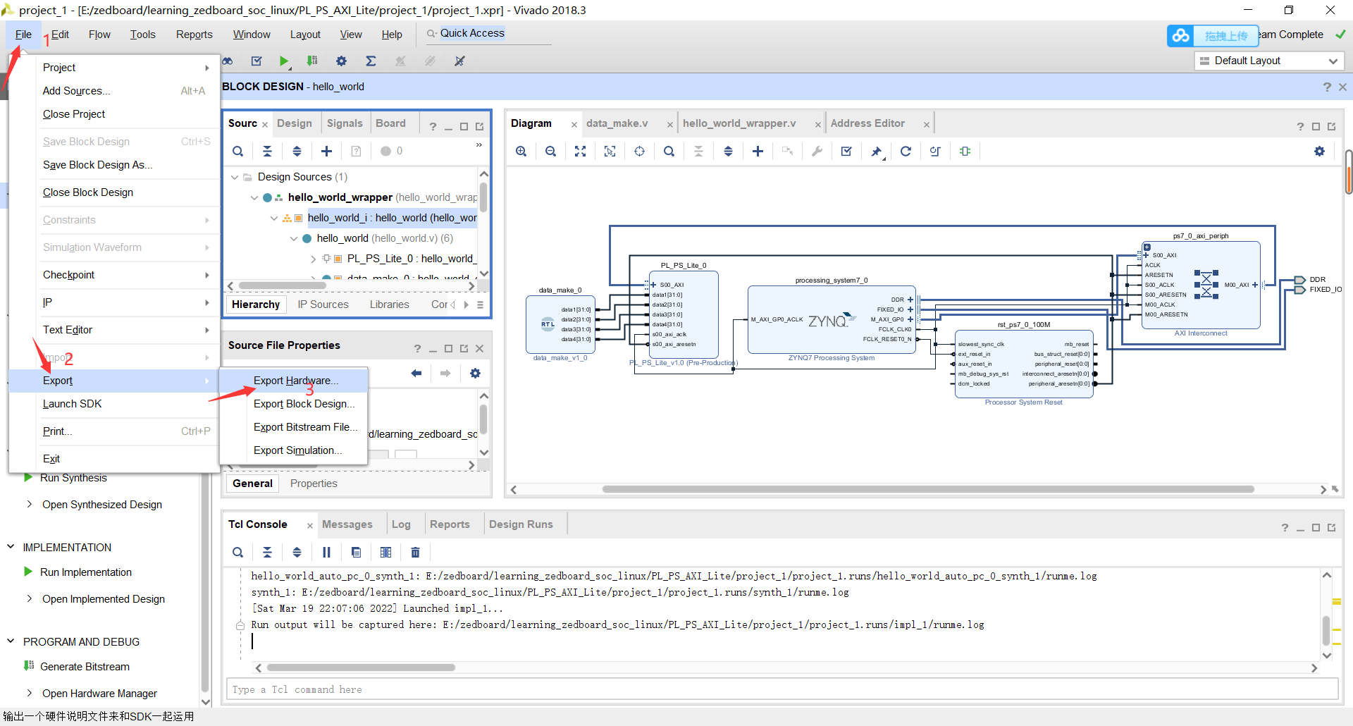
Task: Expand Open Synthesized Design
Action: click(30, 504)
